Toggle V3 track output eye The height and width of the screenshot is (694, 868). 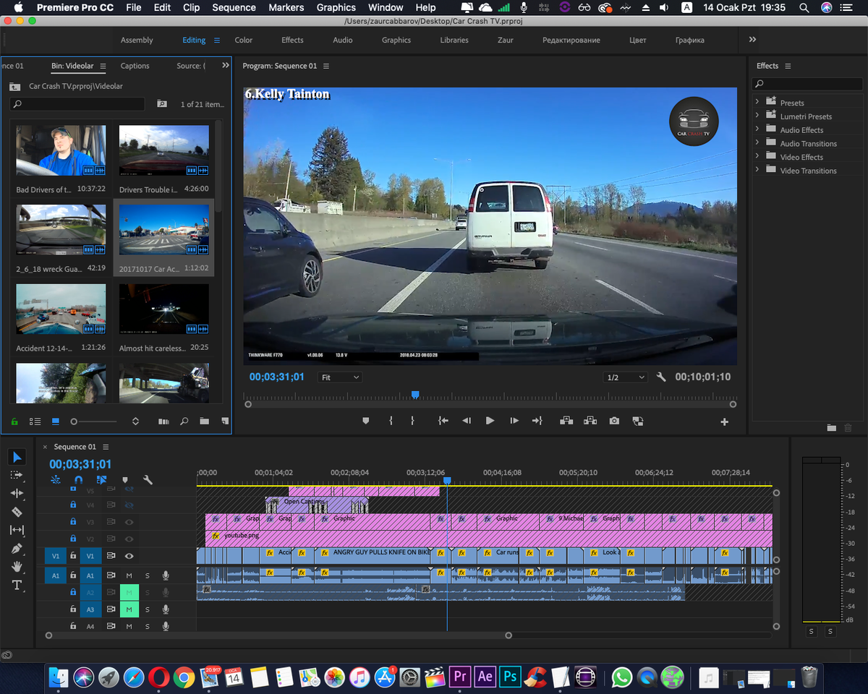[x=129, y=522]
